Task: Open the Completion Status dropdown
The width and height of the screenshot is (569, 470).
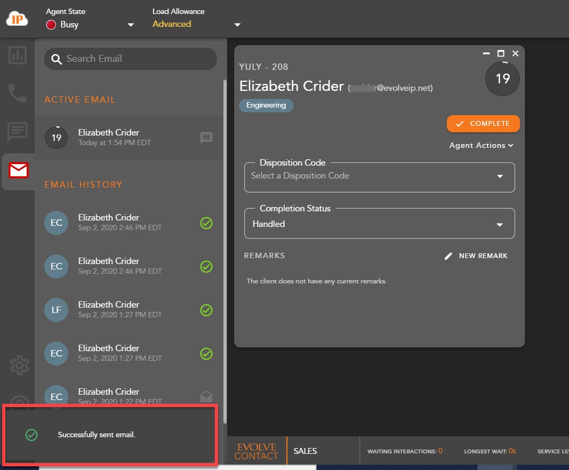Action: click(500, 224)
